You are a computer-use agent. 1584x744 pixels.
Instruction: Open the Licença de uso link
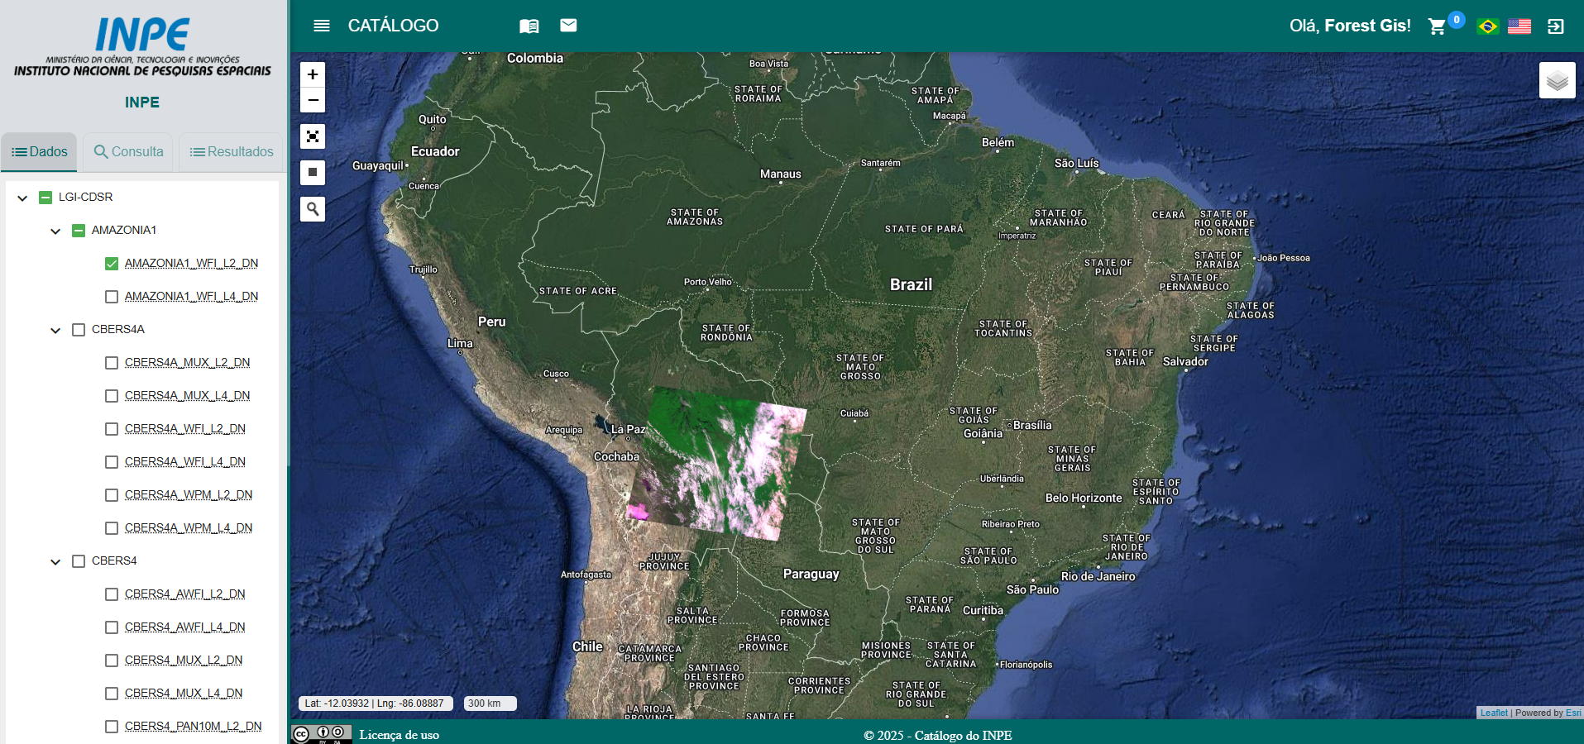[399, 735]
